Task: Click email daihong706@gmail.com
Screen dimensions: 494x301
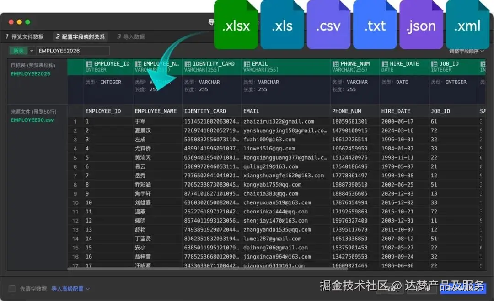Action: pyautogui.click(x=275, y=248)
